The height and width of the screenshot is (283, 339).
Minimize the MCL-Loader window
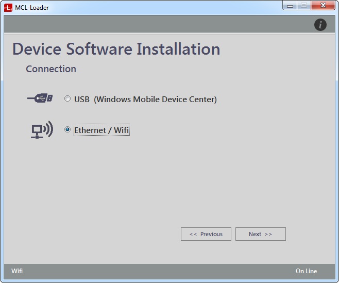pyautogui.click(x=290, y=5)
